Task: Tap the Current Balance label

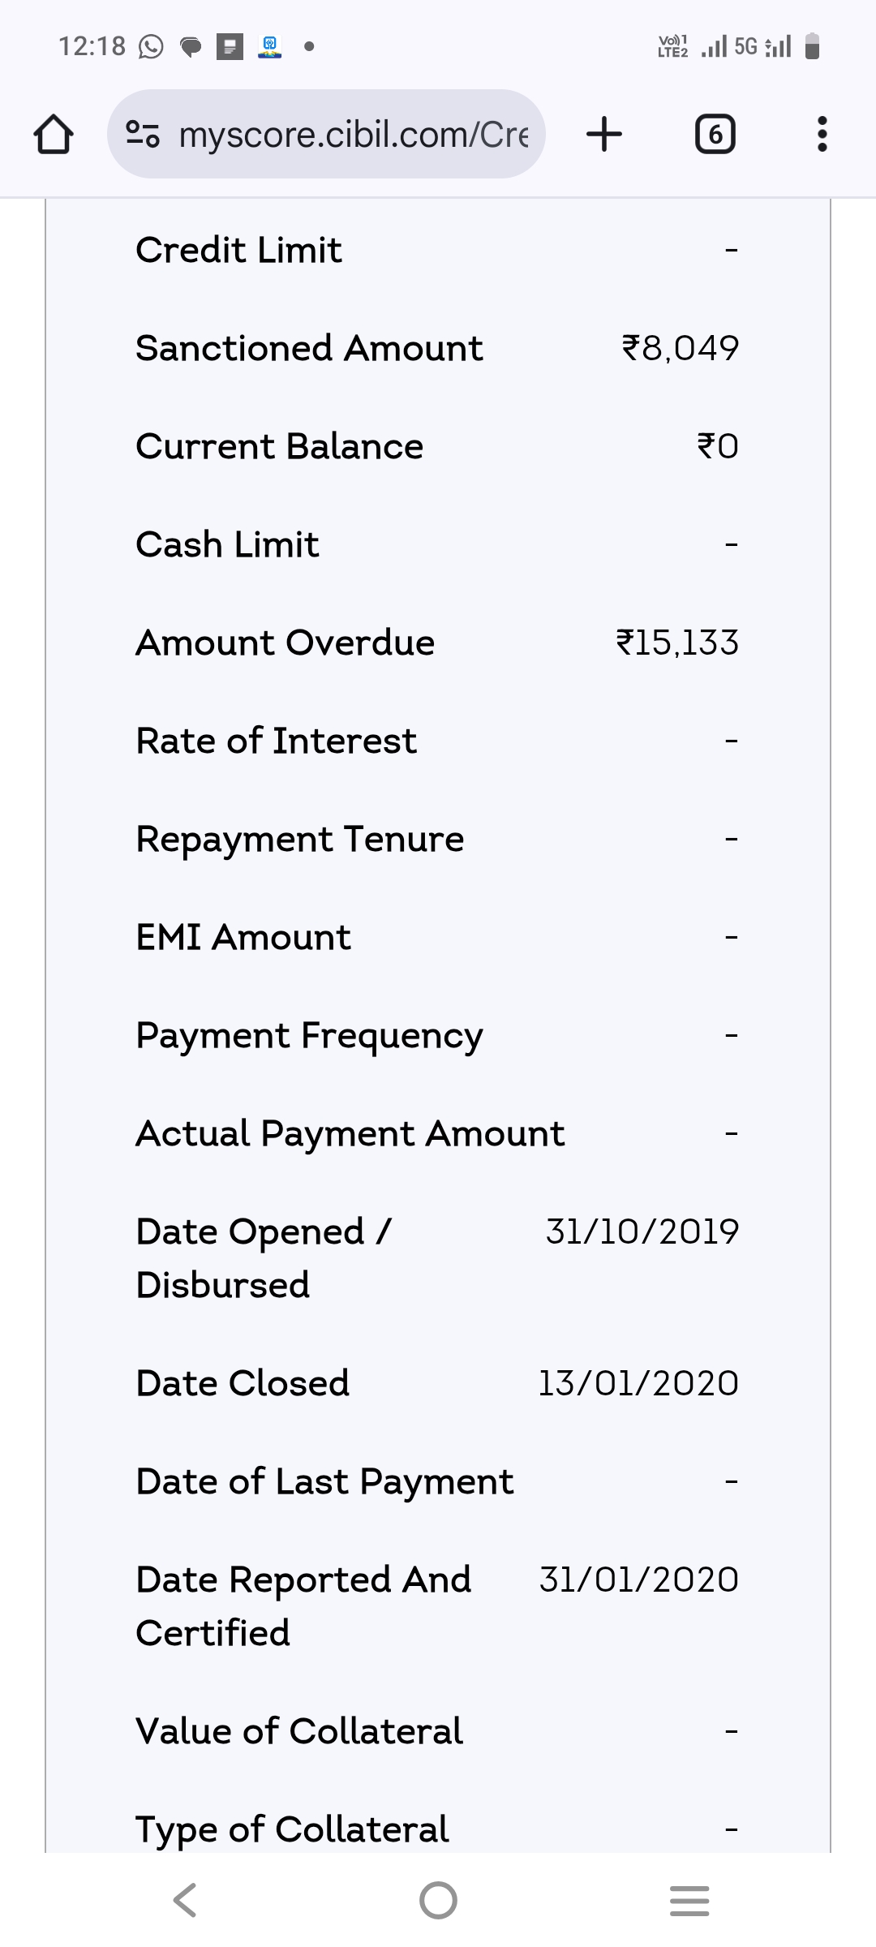Action: click(279, 447)
